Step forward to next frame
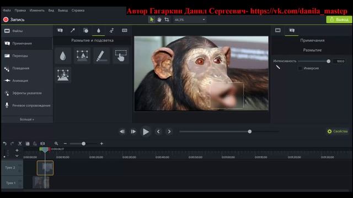 (x=133, y=131)
